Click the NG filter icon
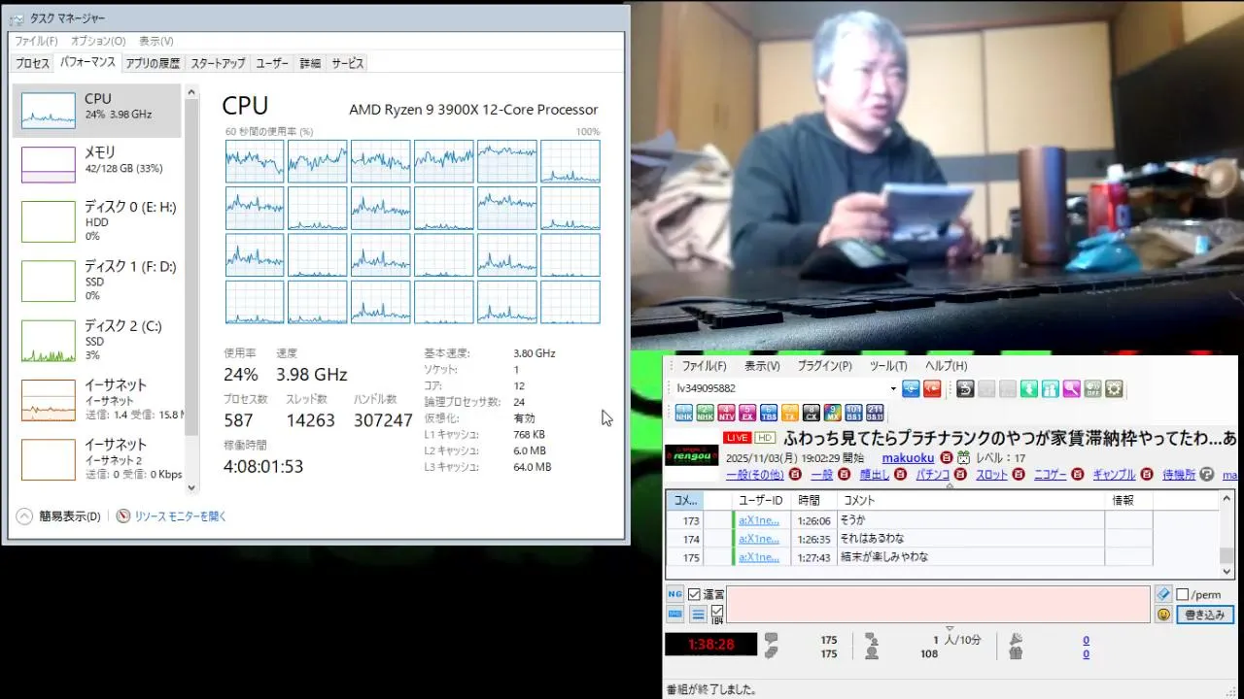This screenshot has height=699, width=1244. pyautogui.click(x=674, y=593)
